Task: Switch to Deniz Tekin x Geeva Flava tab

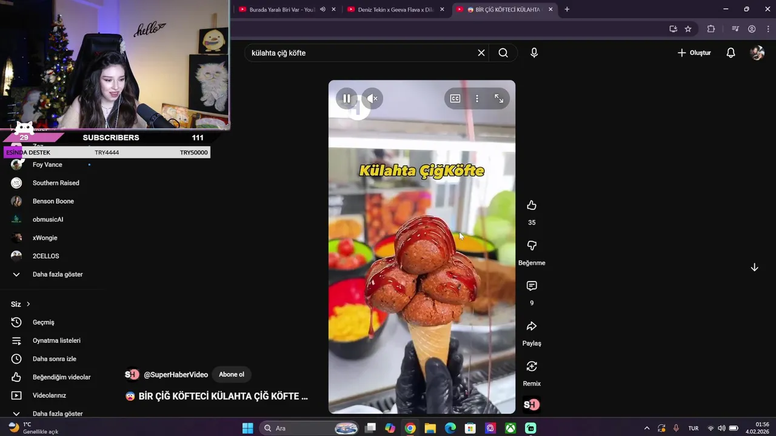Action: point(396,10)
